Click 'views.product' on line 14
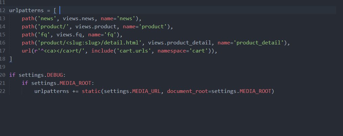 [x=96, y=27]
